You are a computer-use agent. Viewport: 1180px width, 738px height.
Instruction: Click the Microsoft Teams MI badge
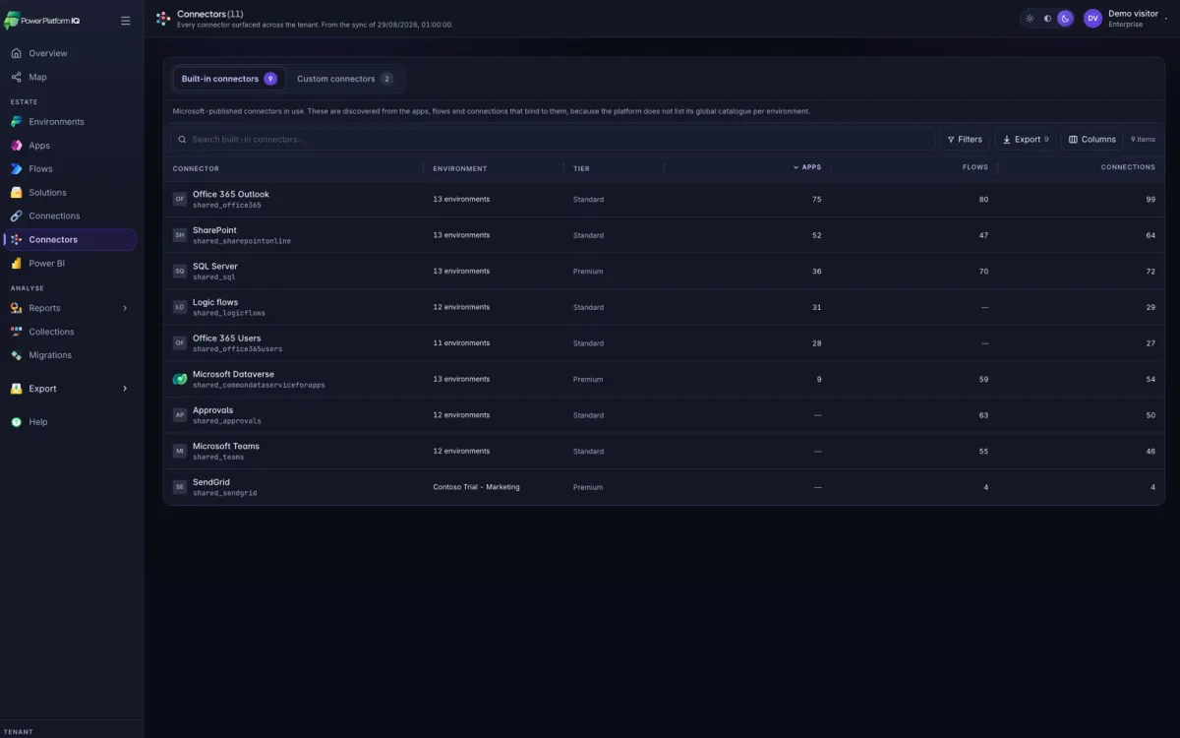pyautogui.click(x=180, y=451)
